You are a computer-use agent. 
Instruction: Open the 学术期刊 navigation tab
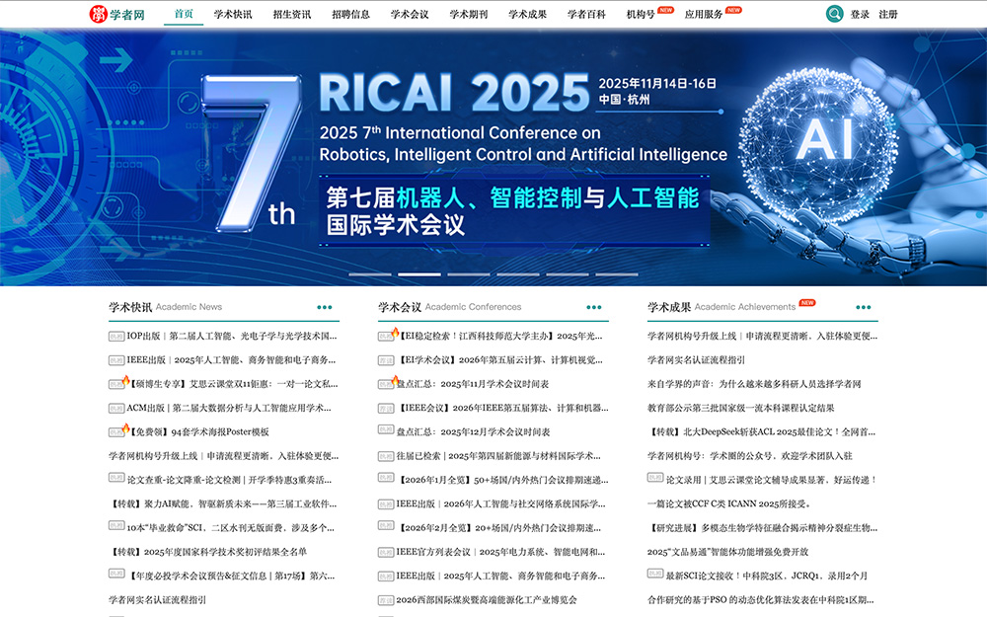(469, 14)
